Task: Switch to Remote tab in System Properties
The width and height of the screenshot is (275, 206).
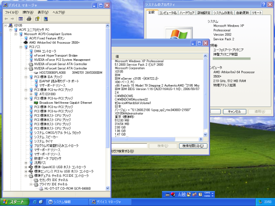Action: 256,13
